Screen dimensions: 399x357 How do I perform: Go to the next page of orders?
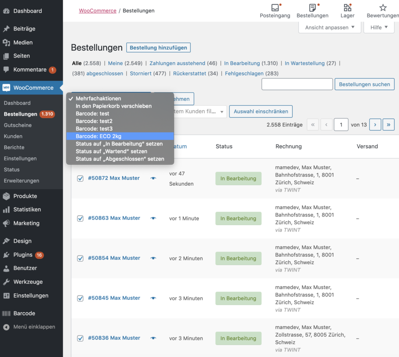tap(375, 124)
